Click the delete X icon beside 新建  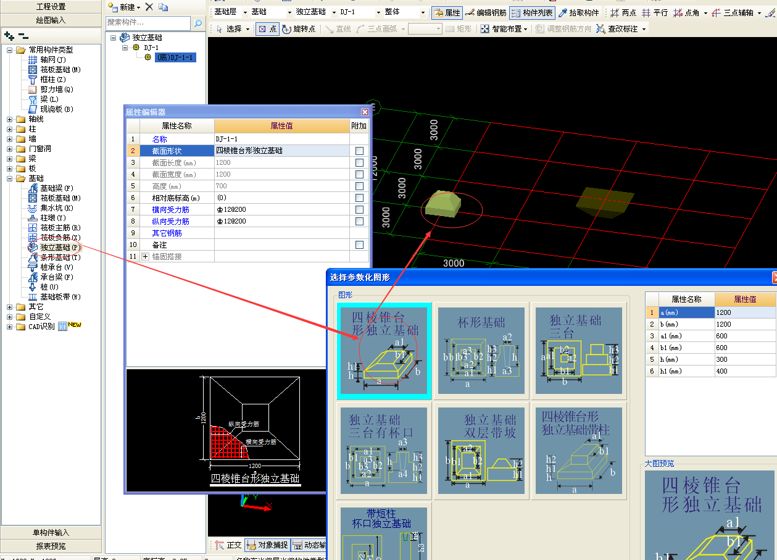point(149,7)
